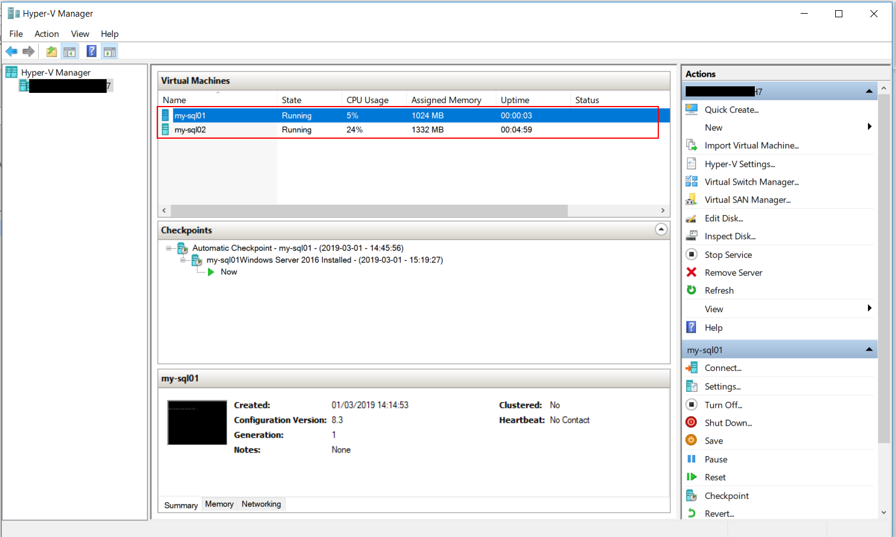
Task: Click the Checkpoint action icon
Action: click(692, 495)
